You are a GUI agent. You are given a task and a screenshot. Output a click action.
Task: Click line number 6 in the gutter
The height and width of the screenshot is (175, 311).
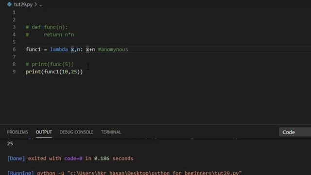(14, 50)
